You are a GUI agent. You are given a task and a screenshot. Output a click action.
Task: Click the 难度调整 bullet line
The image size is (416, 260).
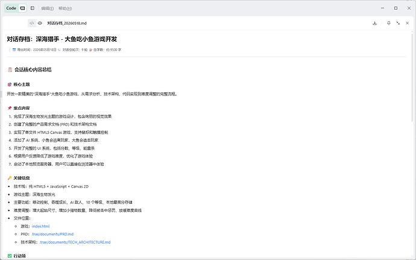click(x=78, y=211)
